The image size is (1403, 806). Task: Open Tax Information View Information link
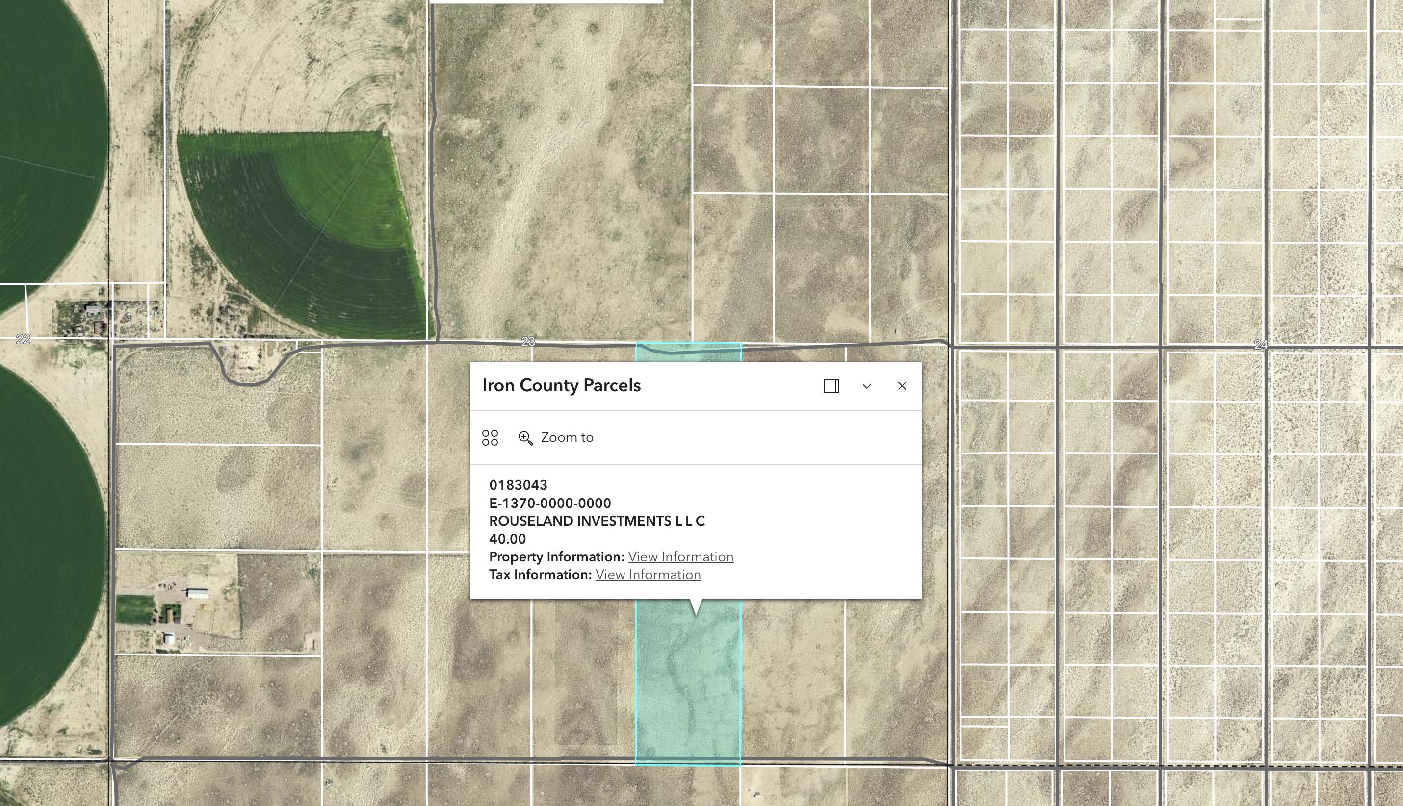click(x=648, y=575)
